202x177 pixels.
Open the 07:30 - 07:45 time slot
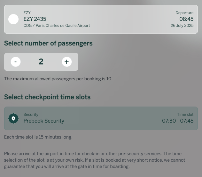178,121
